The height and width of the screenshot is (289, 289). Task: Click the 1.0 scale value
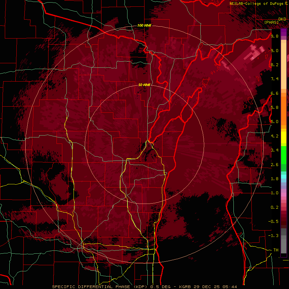pyautogui.click(x=275, y=193)
